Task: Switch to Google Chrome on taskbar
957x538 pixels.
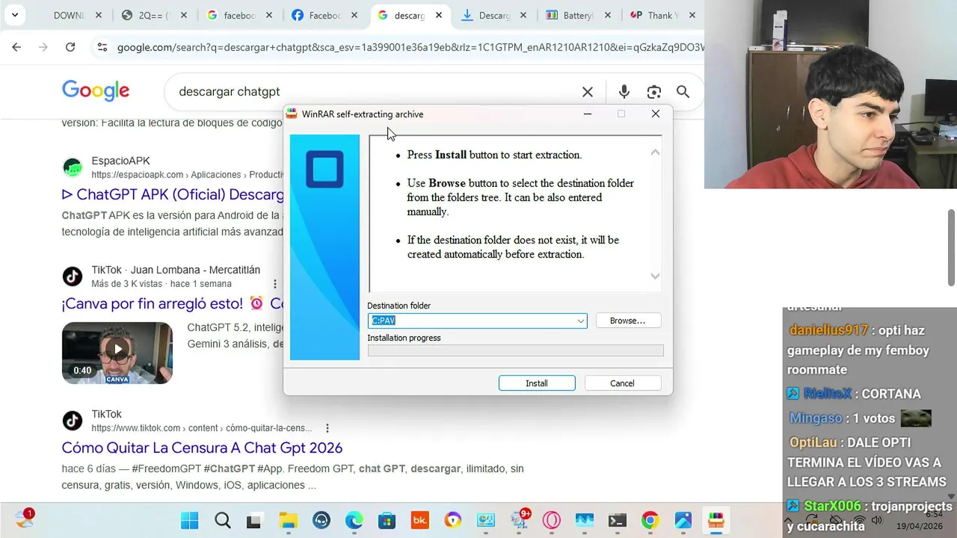Action: 650,521
